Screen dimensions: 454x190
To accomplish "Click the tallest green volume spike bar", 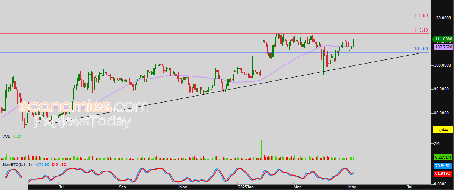I will (262, 150).
